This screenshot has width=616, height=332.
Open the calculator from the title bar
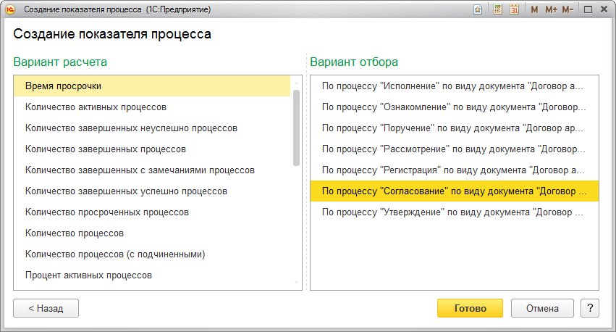498,9
